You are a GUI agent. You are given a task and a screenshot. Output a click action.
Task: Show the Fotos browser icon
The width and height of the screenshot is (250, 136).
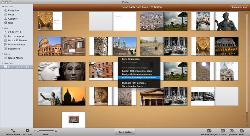(x=242, y=131)
